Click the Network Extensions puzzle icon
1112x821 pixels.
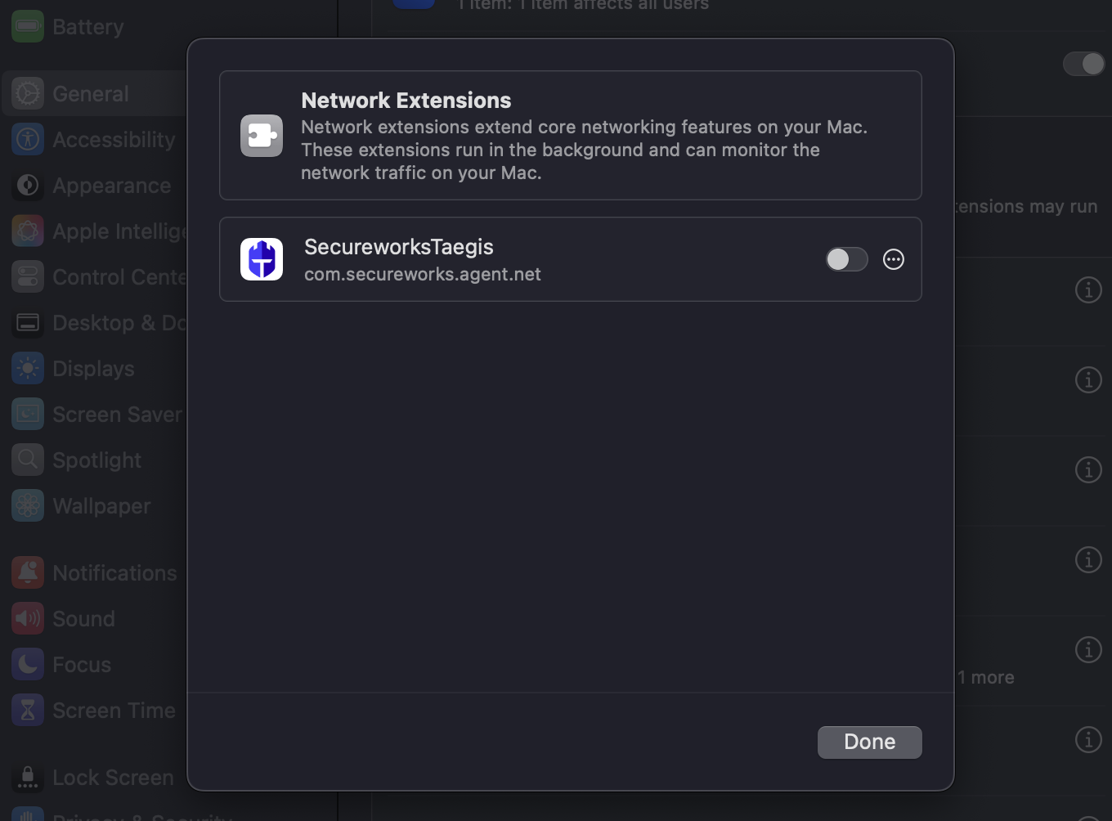(262, 136)
